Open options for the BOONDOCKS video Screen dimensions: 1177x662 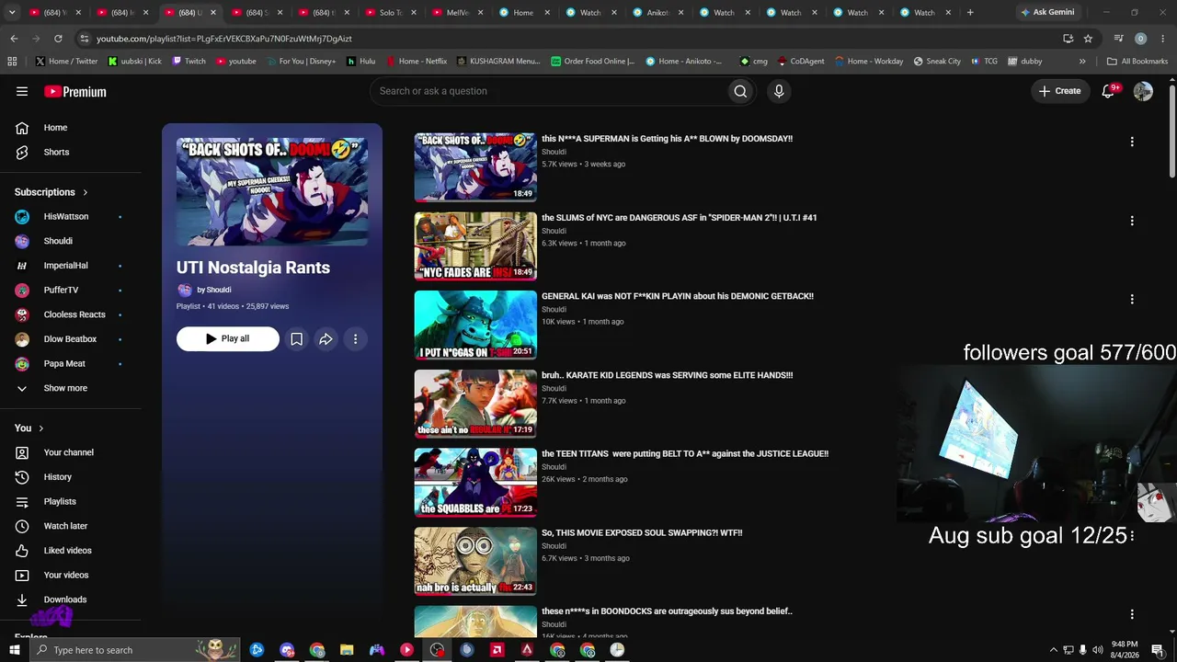(x=1132, y=614)
